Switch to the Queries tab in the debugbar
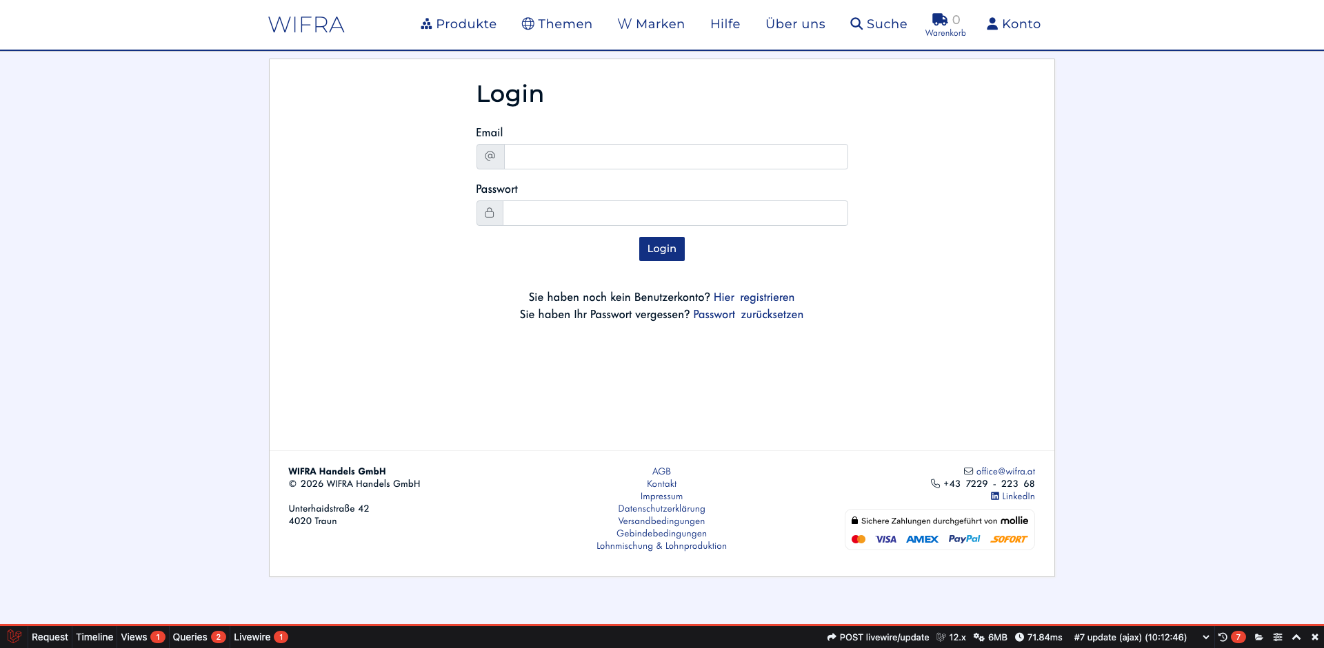This screenshot has height=648, width=1324. [192, 637]
